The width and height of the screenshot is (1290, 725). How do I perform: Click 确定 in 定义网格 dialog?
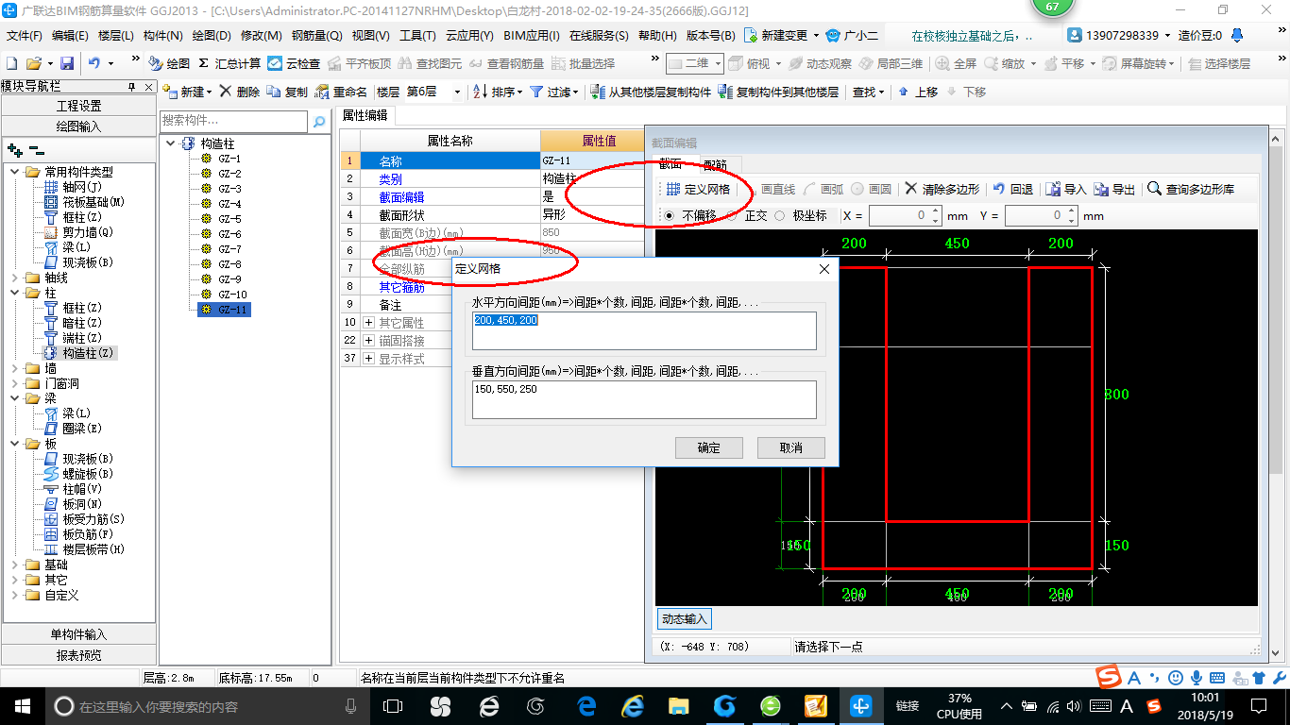pyautogui.click(x=709, y=447)
